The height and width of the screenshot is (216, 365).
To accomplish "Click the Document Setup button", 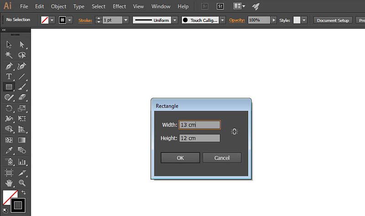I will pyautogui.click(x=333, y=20).
